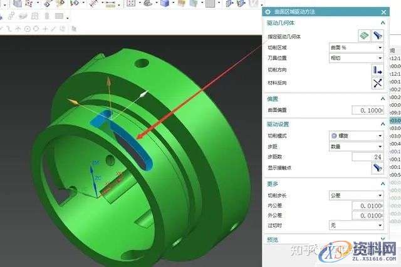Collapse the 驱动几何体 section
The image size is (401, 267).
coord(382,23)
